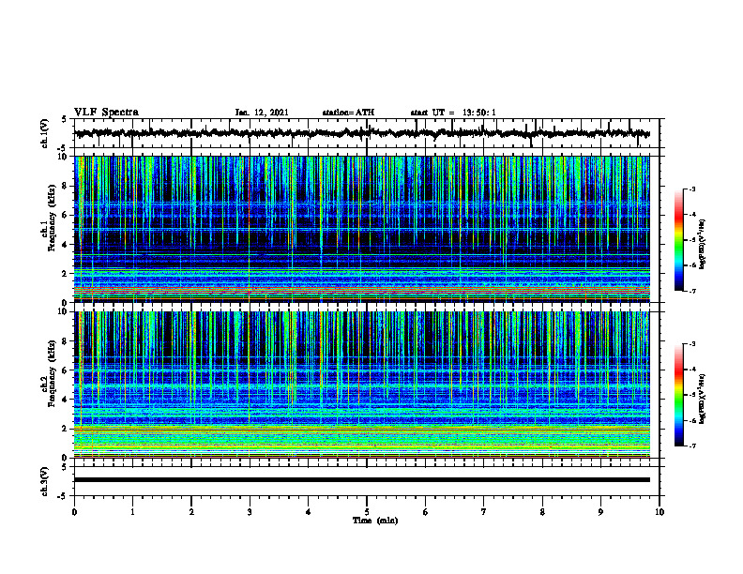Click the ch.1 color bar "-7" bottom label
The height and width of the screenshot is (574, 743).
pos(692,291)
